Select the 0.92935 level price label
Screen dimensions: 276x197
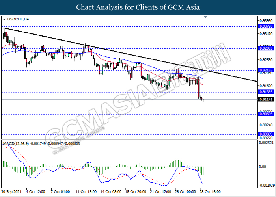(266, 48)
